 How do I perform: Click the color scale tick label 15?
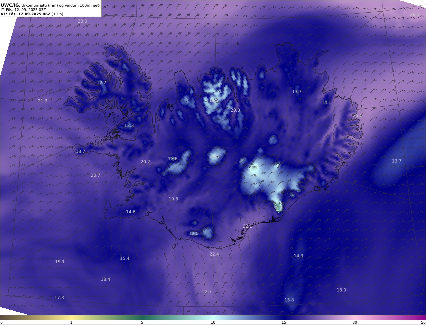[284, 322]
